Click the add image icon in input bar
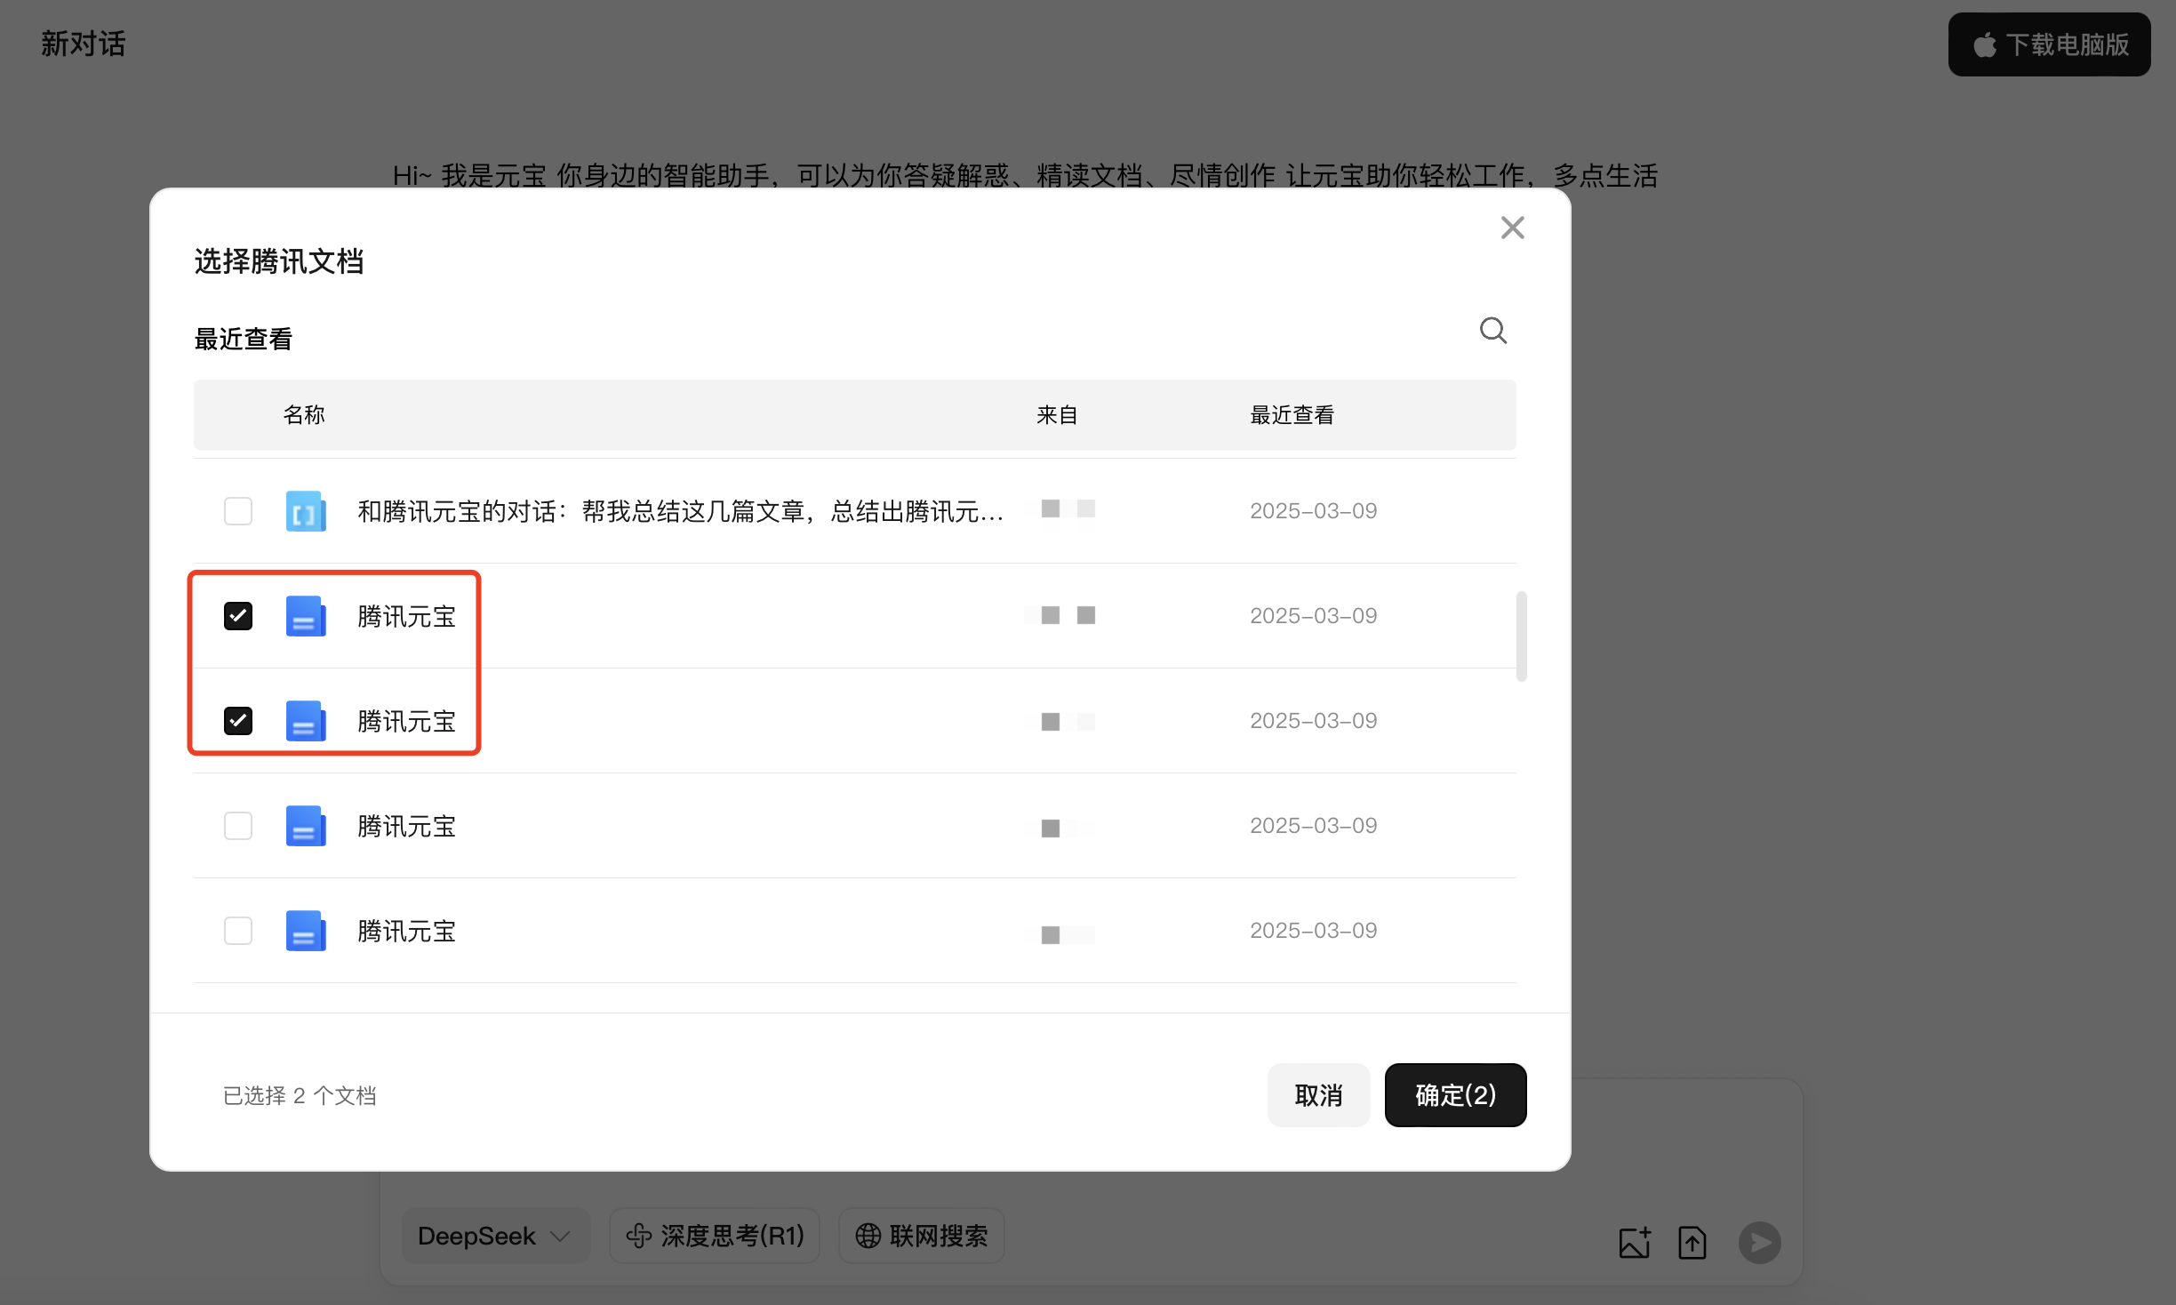 [x=1635, y=1242]
